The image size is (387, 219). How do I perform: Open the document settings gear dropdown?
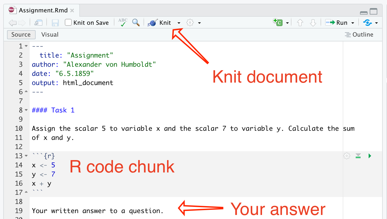[193, 23]
